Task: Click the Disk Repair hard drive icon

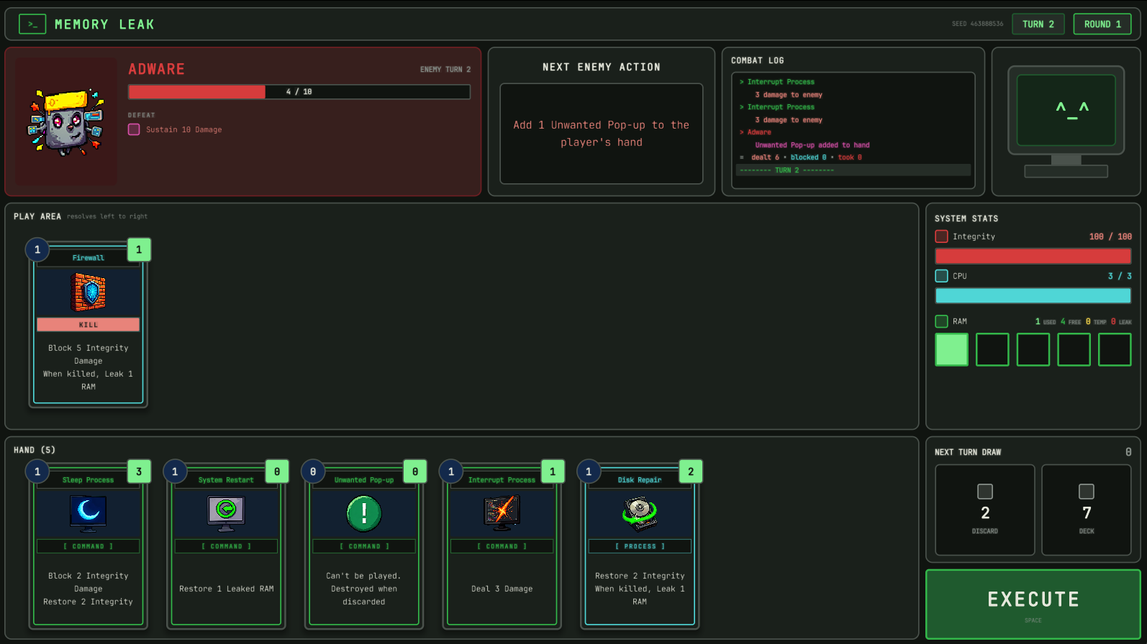Action: 640,513
